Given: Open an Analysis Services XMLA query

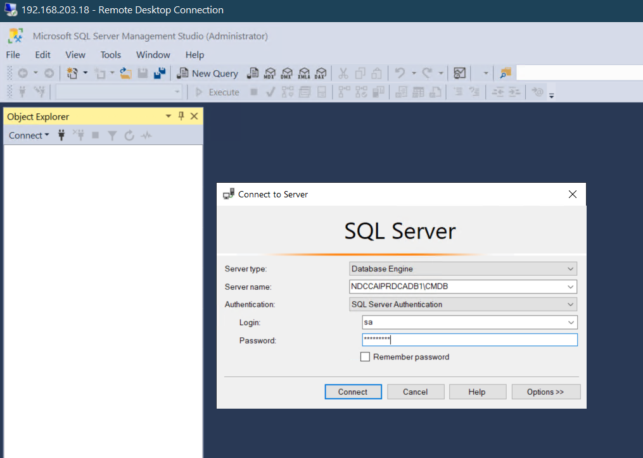Looking at the screenshot, I should [x=304, y=73].
